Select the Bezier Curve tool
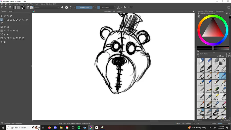Viewport: 231px width, 130px height. pos(20,20)
